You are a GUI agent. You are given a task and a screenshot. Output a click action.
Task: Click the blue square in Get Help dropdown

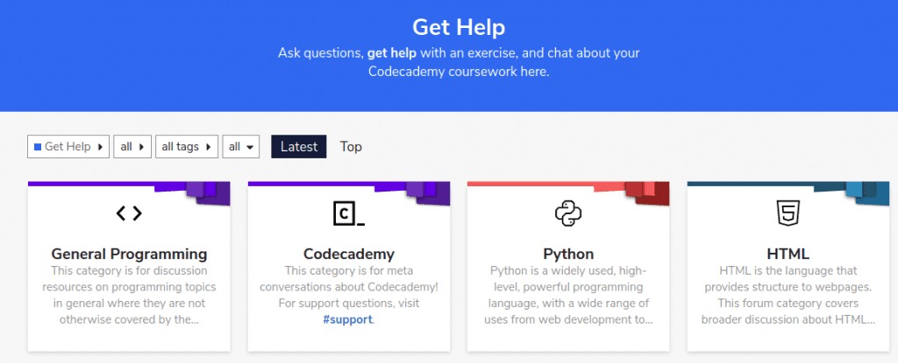pyautogui.click(x=38, y=147)
